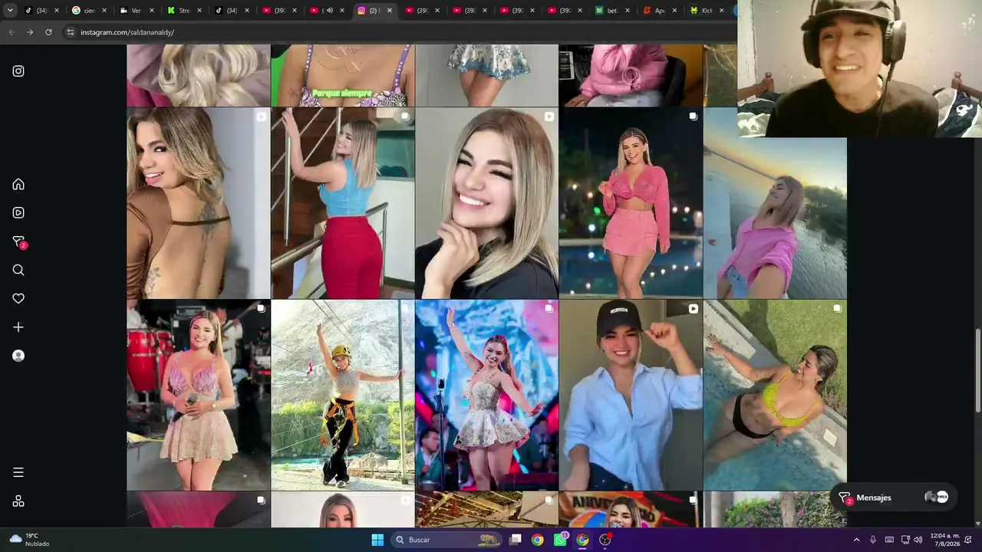This screenshot has width=982, height=552.
Task: Open the Instagram search panel
Action: (x=18, y=270)
